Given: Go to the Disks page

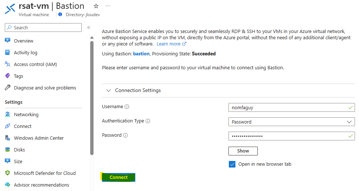Looking at the screenshot, I should [19, 150].
